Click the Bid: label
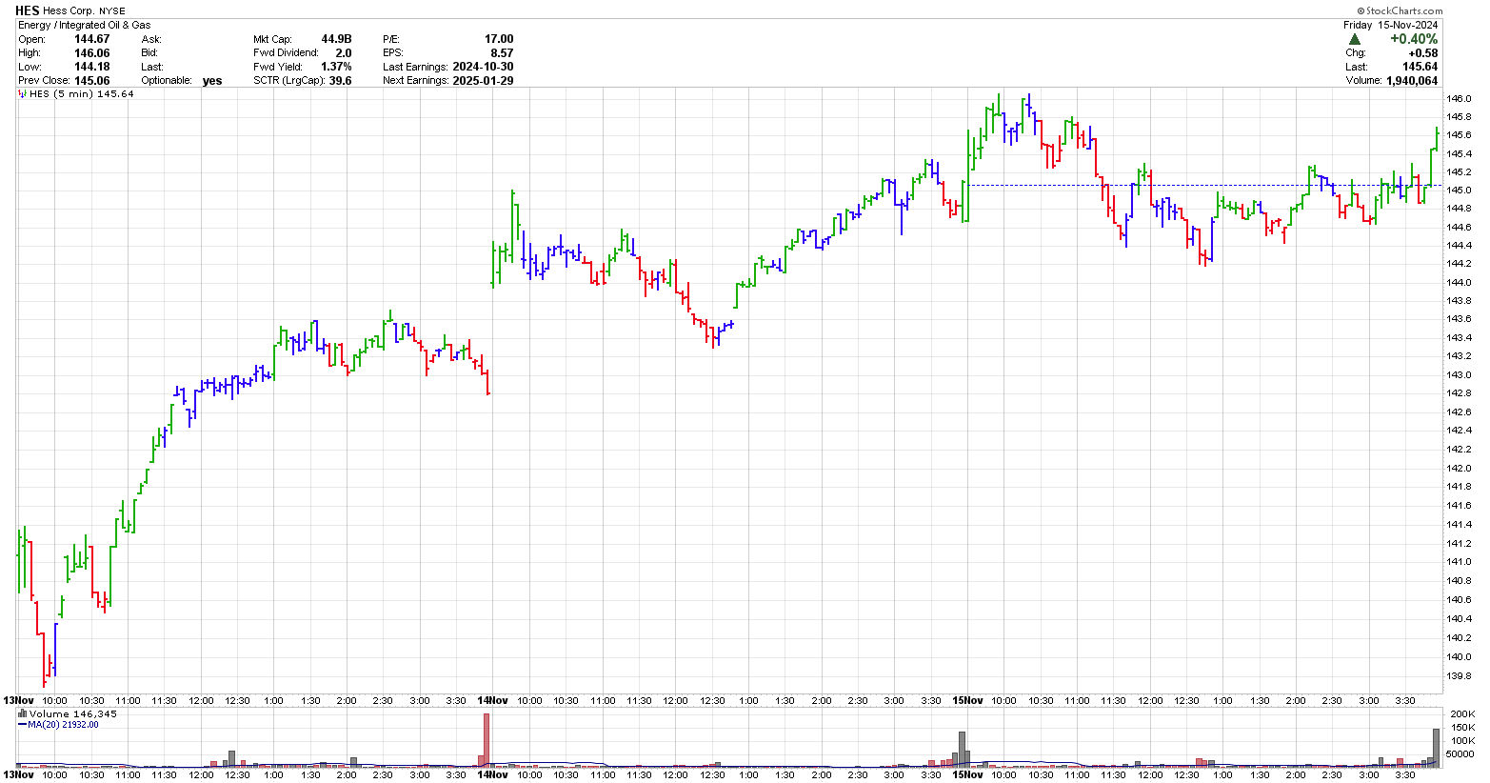 pyautogui.click(x=149, y=53)
